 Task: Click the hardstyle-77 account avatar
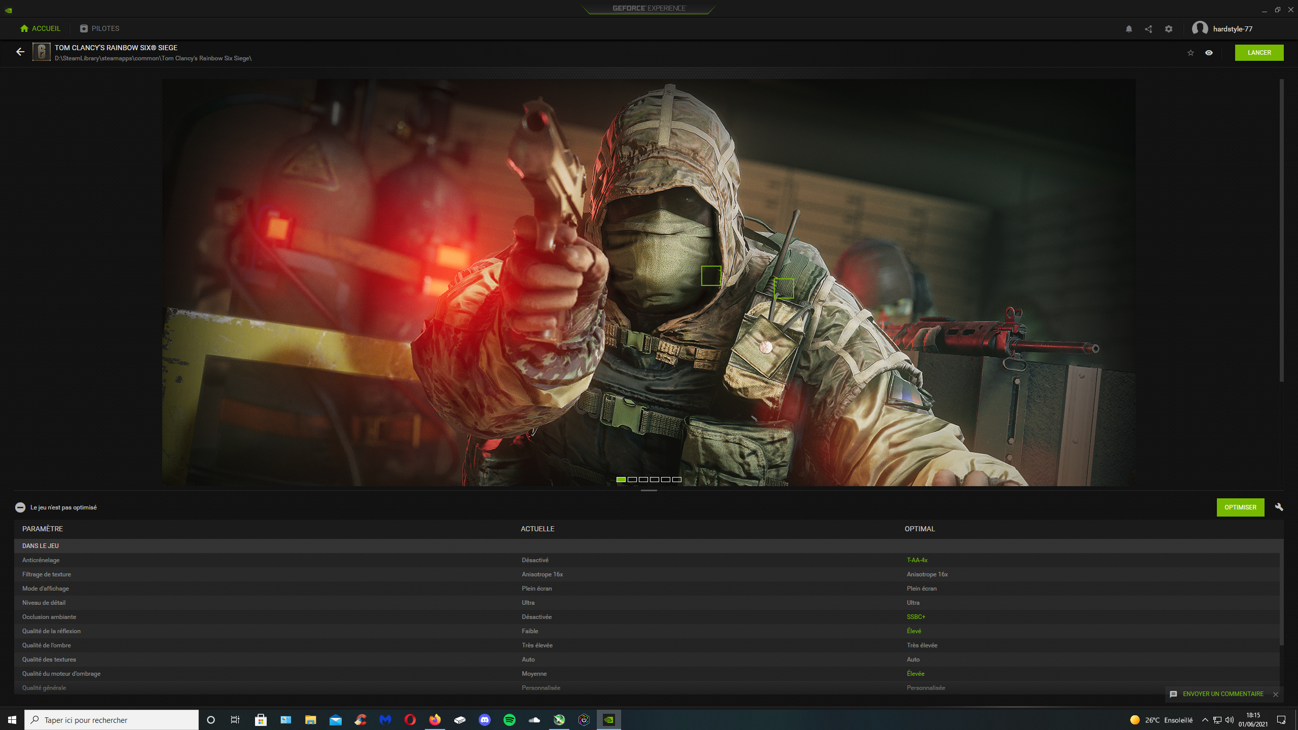point(1200,28)
